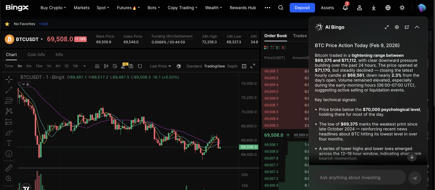Toggle light/dark theme sun icon
The height and width of the screenshot is (190, 435).
click(x=402, y=8)
